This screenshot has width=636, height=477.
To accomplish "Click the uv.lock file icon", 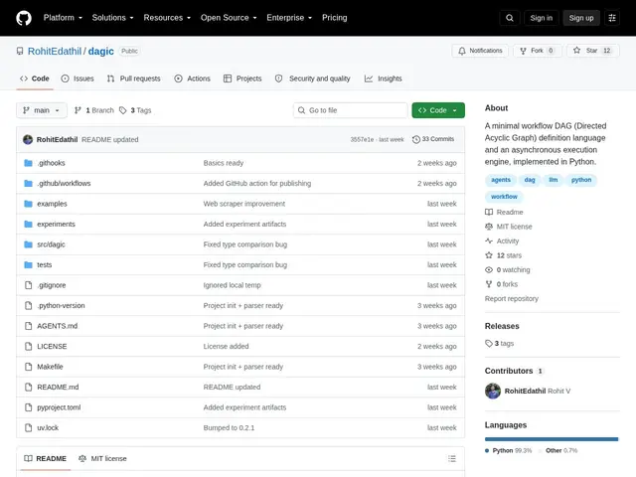I will point(28,427).
